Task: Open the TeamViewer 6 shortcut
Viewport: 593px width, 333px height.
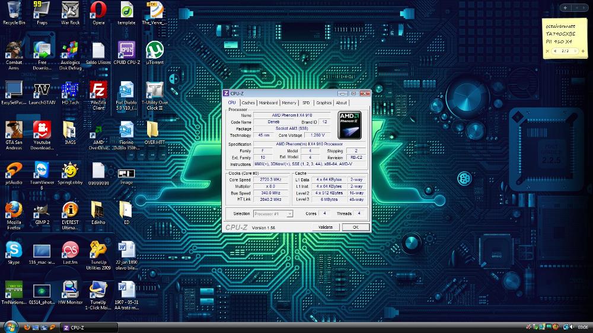Action: click(x=42, y=175)
